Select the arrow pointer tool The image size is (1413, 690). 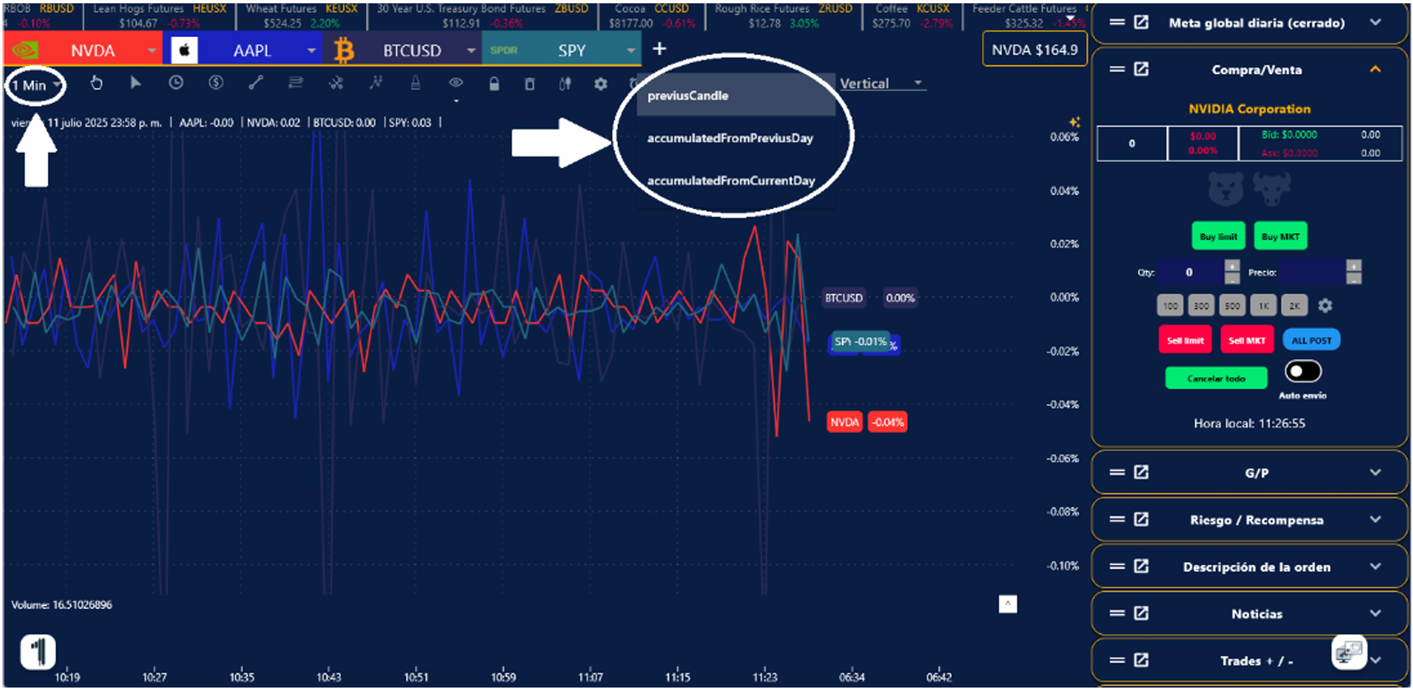(136, 83)
